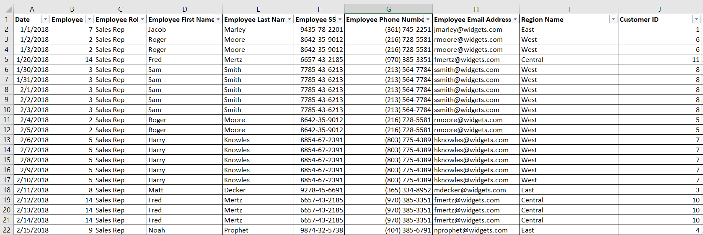Open the Employee Email Address filter dropdown

[515, 20]
